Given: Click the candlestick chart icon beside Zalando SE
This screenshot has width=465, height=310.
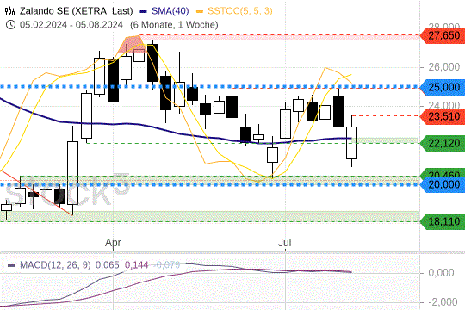Looking at the screenshot, I should coord(9,11).
